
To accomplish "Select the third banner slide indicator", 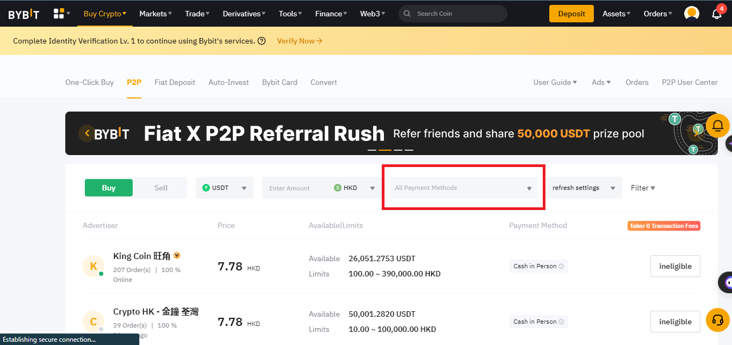I will click(x=398, y=150).
